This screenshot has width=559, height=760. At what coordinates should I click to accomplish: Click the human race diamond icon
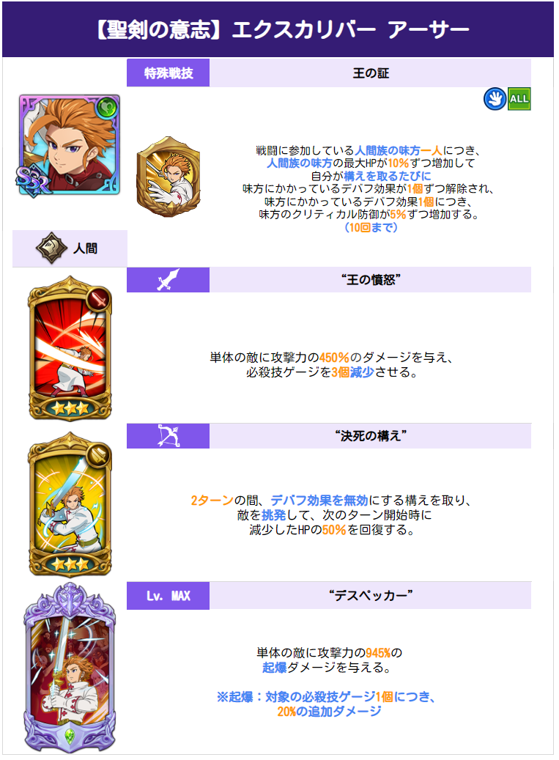tap(51, 248)
